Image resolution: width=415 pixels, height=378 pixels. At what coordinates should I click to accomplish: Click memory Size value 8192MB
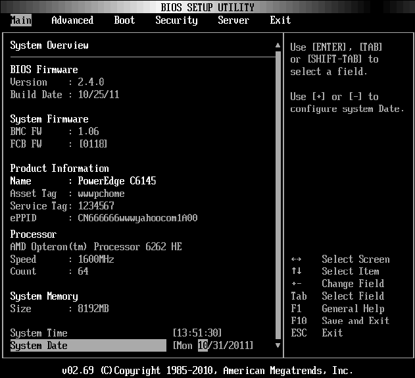coord(93,309)
